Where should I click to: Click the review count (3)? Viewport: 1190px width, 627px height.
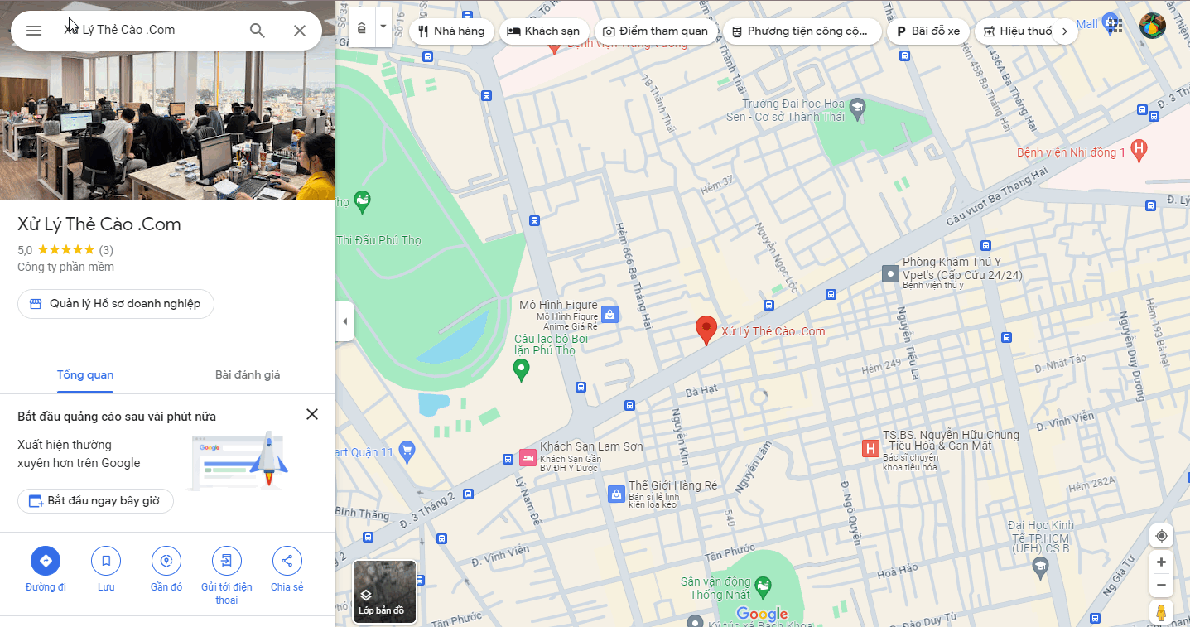(x=106, y=249)
